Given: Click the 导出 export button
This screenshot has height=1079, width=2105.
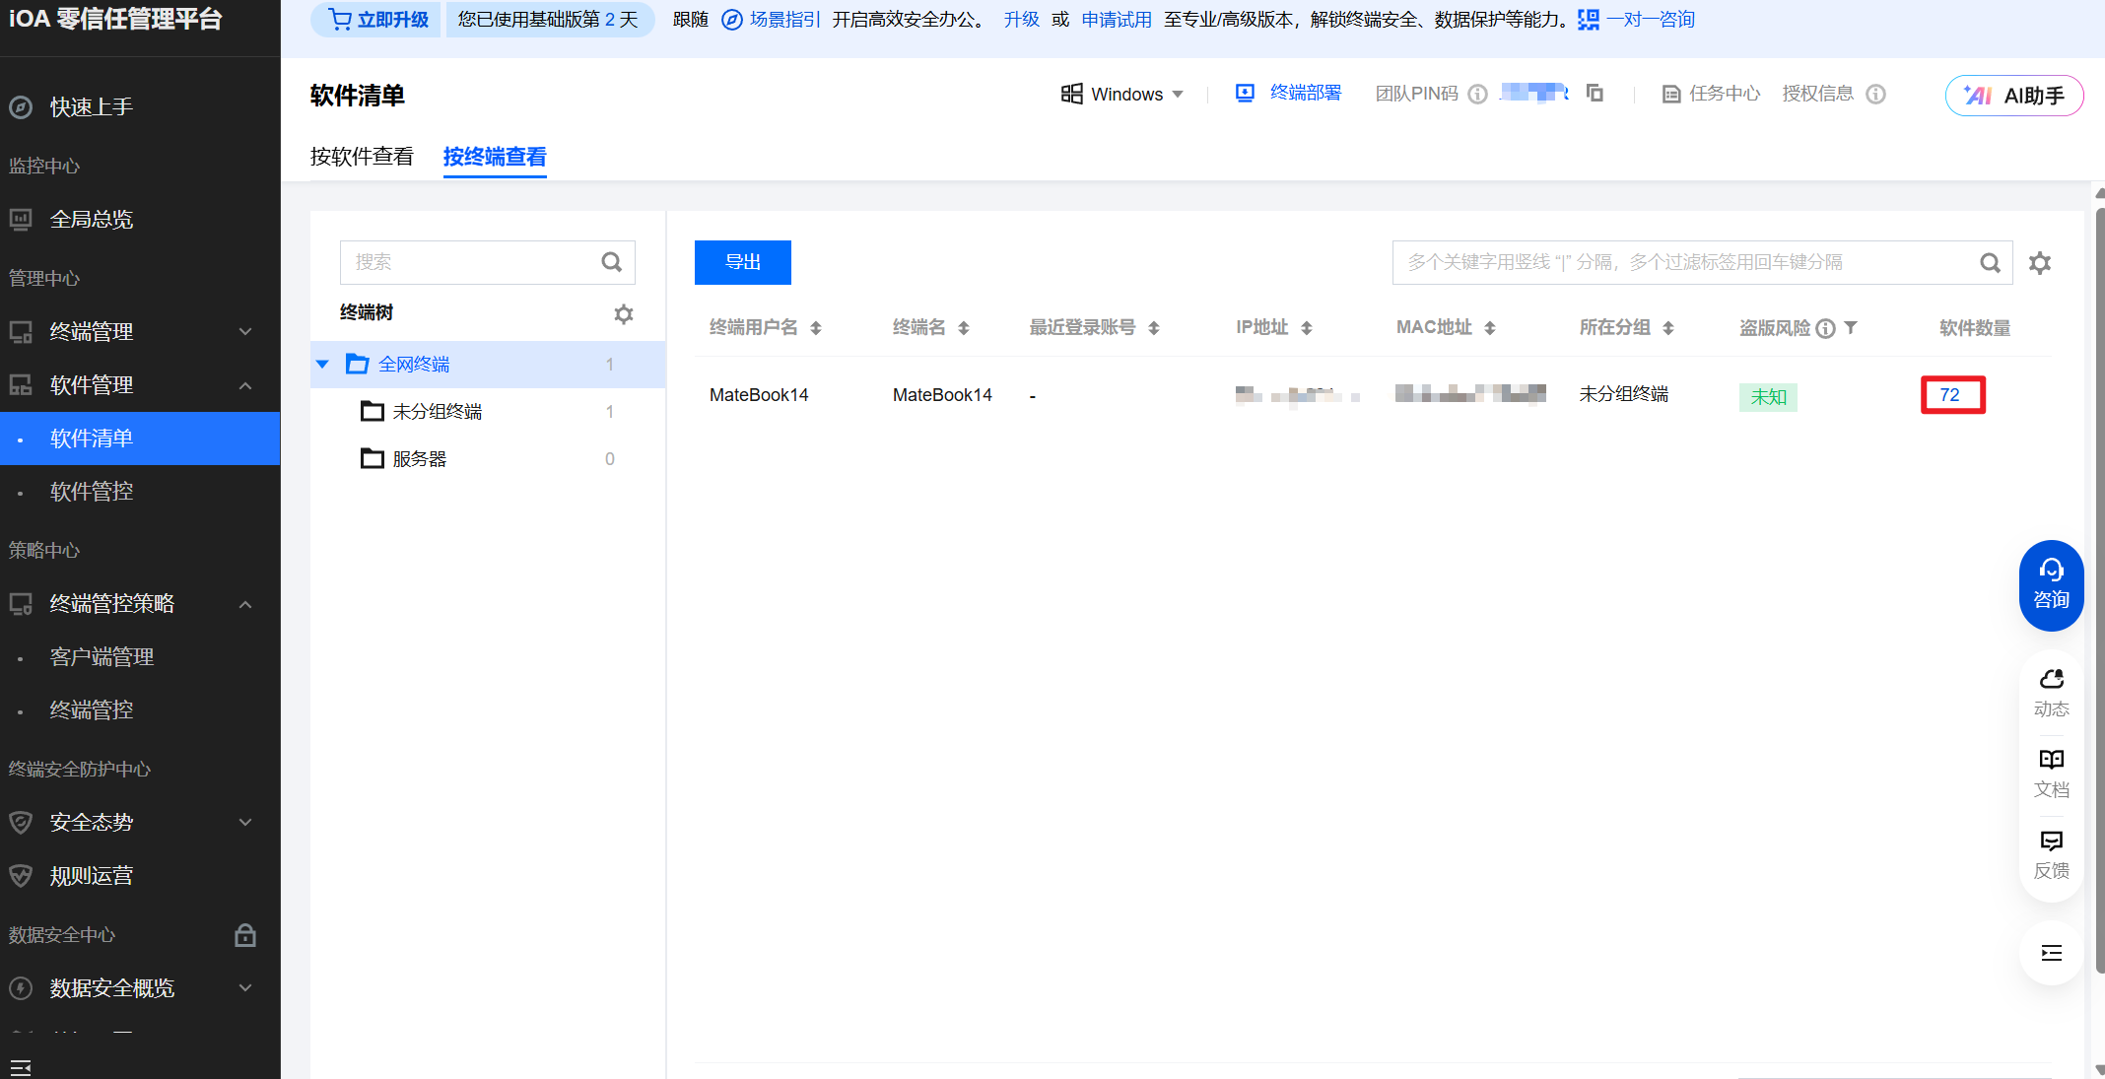Looking at the screenshot, I should [x=742, y=262].
